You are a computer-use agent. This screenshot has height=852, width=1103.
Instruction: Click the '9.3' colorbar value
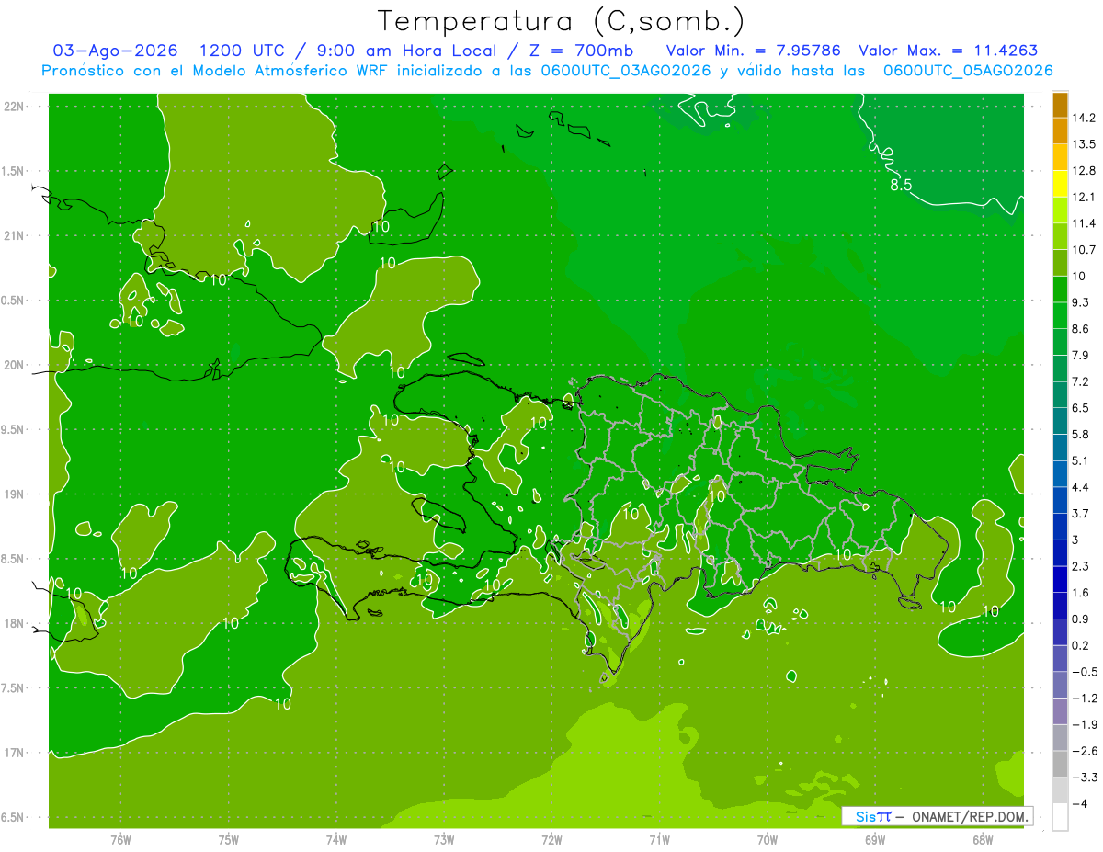[x=1081, y=302]
